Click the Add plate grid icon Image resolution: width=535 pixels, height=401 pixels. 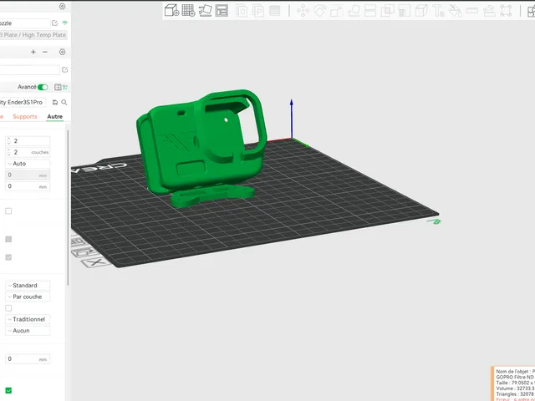pyautogui.click(x=188, y=10)
